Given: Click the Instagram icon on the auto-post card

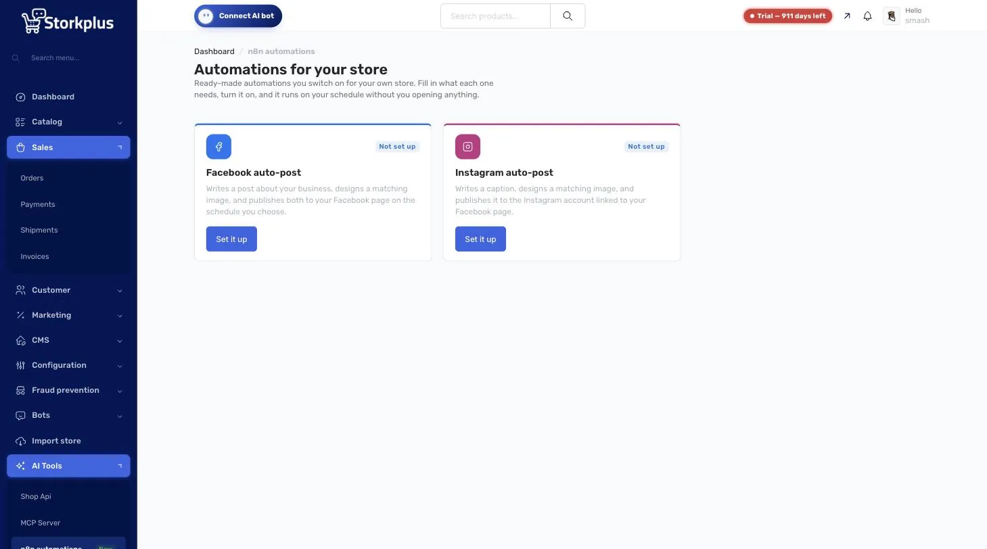Looking at the screenshot, I should [467, 146].
